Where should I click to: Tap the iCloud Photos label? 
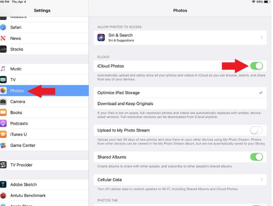(x=110, y=66)
